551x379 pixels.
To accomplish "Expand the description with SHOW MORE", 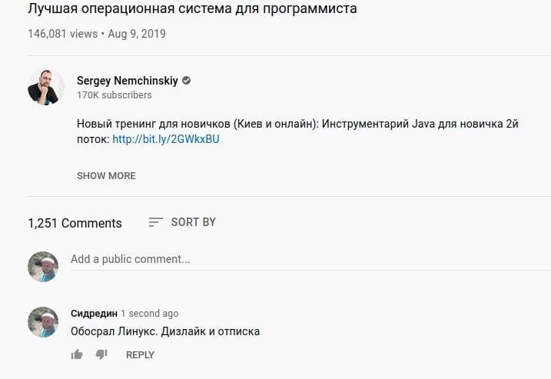I will point(106,176).
